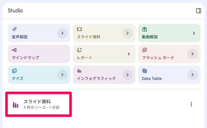Expand options arrow on Data Table tile
Viewport: 207px width, 128px height.
pos(193,75)
